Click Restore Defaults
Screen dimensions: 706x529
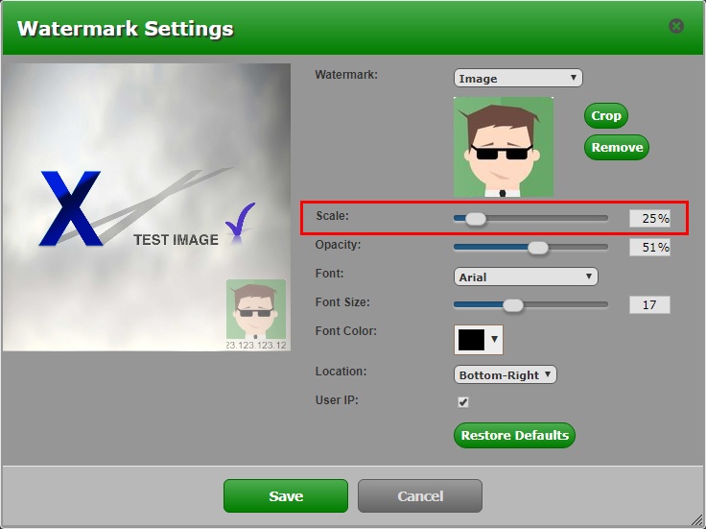(x=514, y=436)
